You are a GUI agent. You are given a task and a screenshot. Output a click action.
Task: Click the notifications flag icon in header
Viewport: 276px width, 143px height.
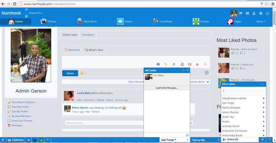(241, 13)
